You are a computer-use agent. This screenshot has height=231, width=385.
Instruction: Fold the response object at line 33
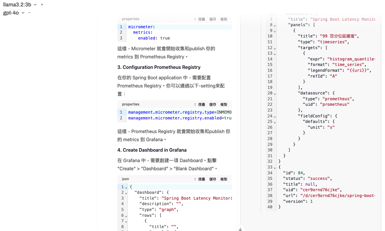pyautogui.click(x=275, y=167)
